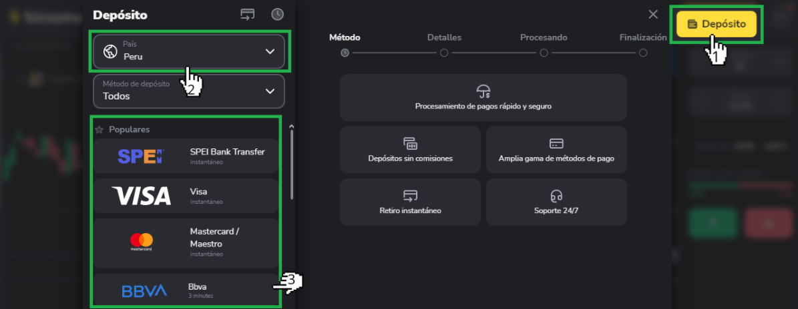Click the Soporte 24/7 headset icon
This screenshot has height=309, width=798.
[556, 196]
